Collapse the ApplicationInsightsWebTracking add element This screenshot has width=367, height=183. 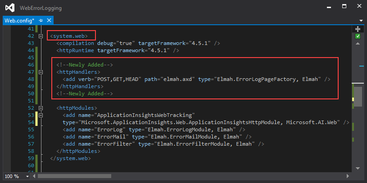(41, 115)
